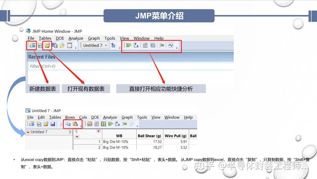317x179 pixels.
Task: Create a new data table
Action: tap(31, 45)
